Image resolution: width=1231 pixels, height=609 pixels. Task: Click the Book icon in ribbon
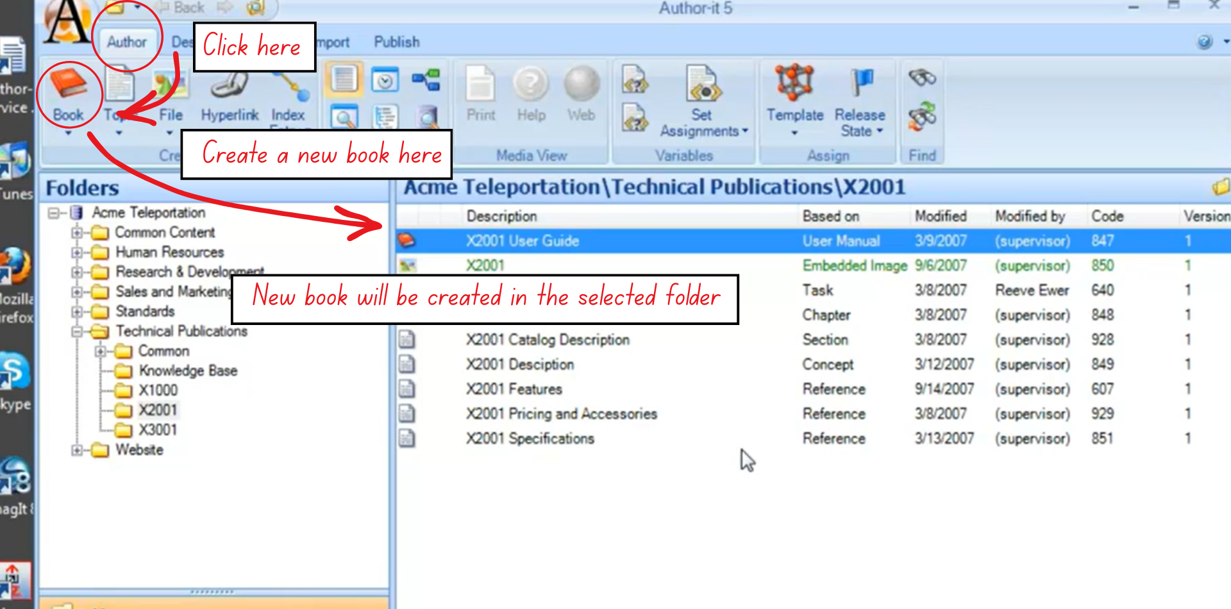click(68, 87)
